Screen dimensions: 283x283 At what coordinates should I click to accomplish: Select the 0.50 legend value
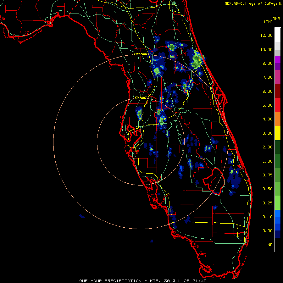(x=268, y=189)
